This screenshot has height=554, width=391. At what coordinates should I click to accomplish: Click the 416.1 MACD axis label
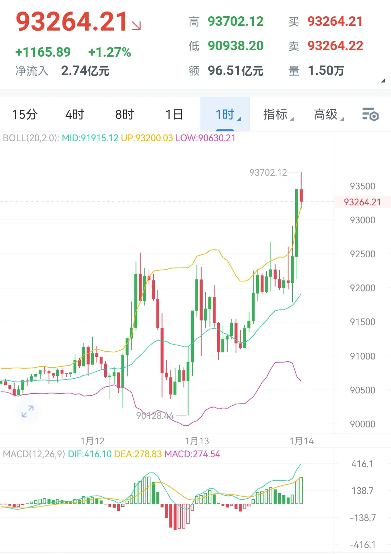coord(362,464)
